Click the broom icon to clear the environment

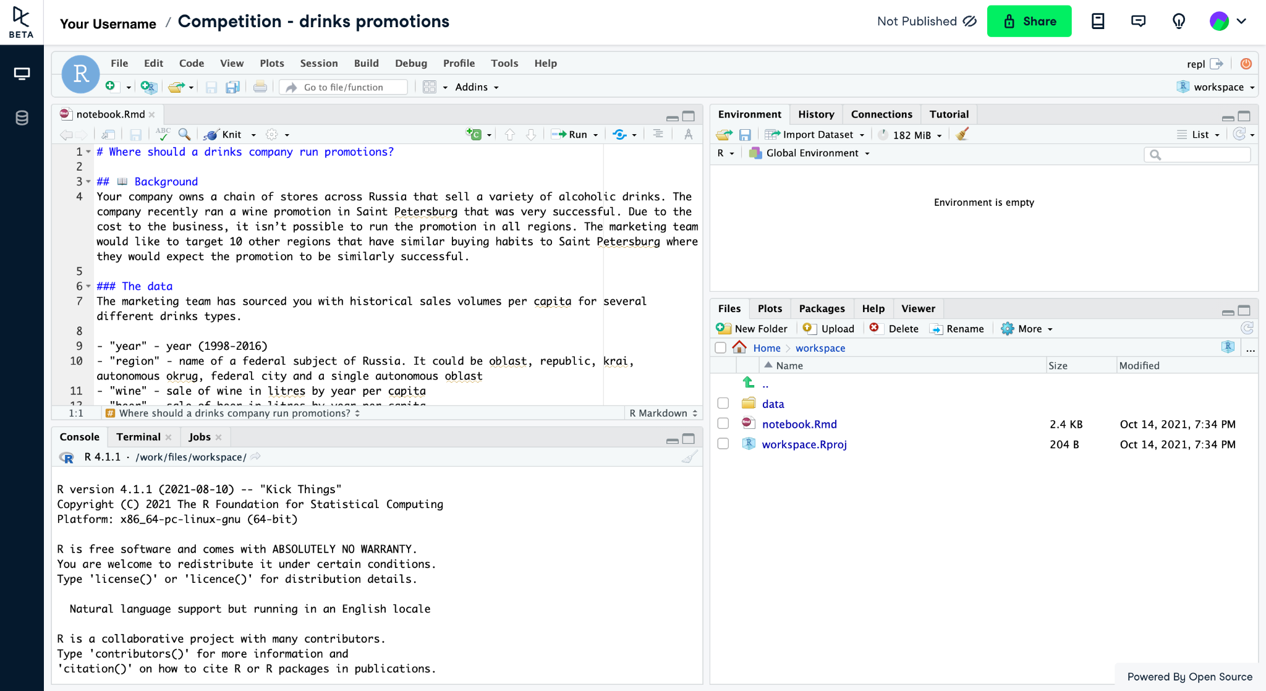(x=962, y=134)
